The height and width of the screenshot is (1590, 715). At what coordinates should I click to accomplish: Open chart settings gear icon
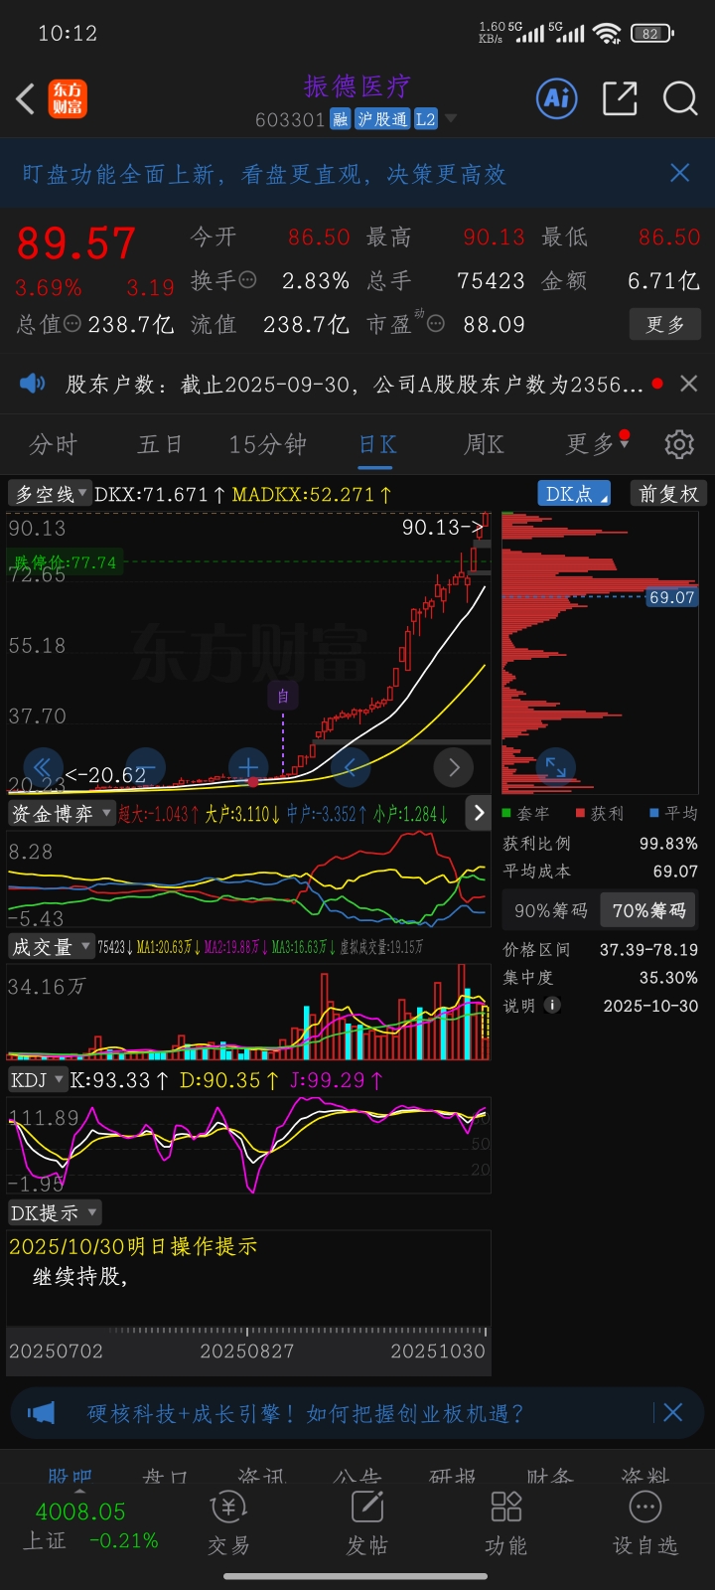pos(679,444)
